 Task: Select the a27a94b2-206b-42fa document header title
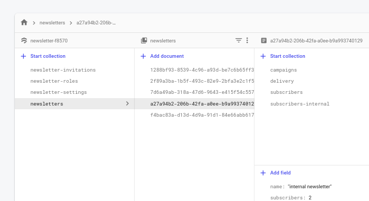pos(317,41)
